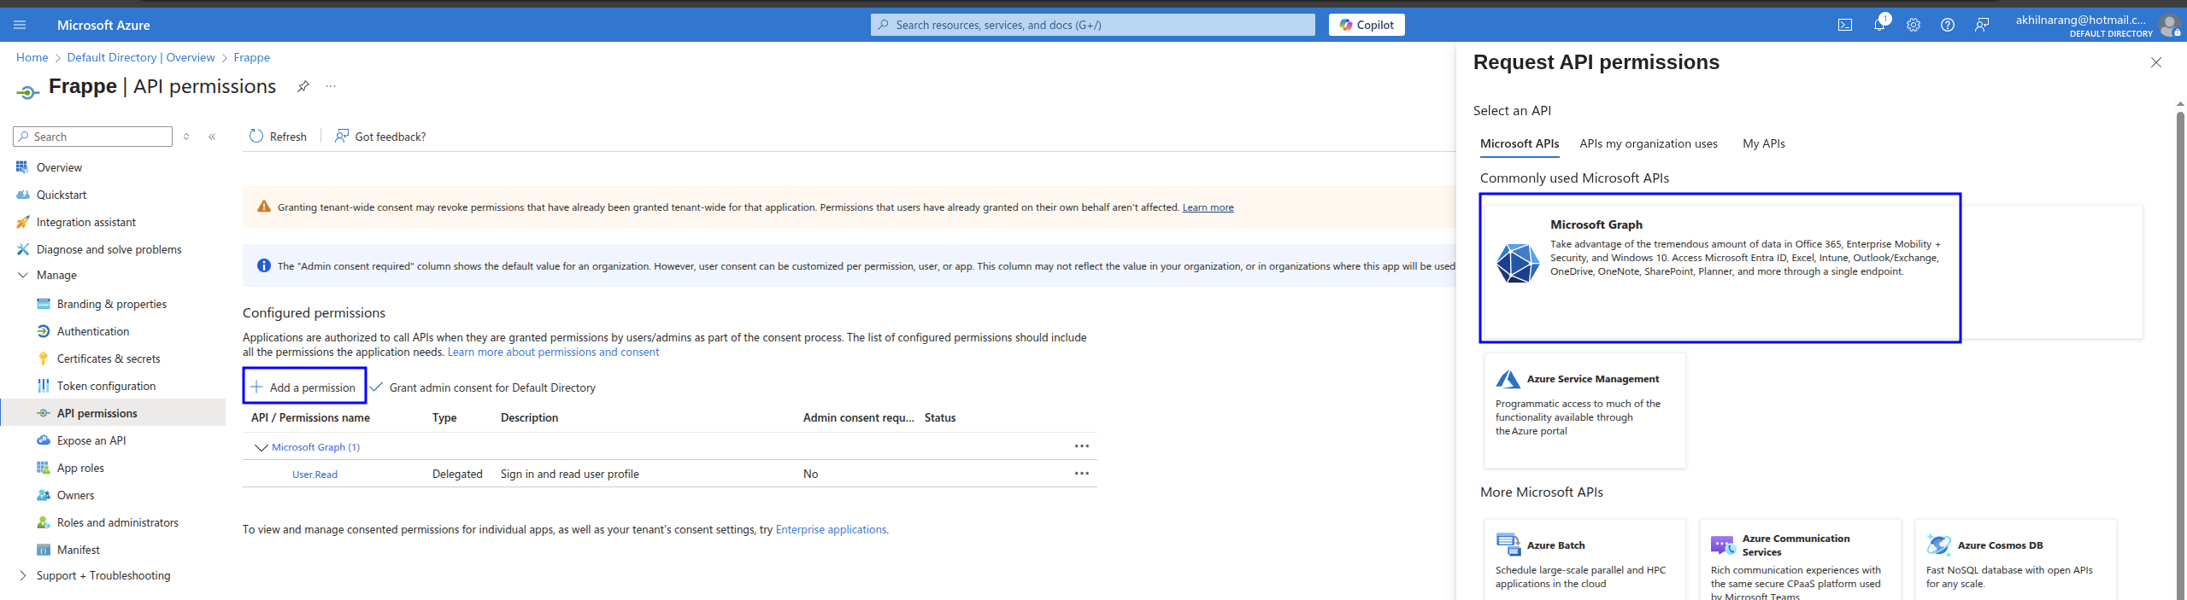2187x600 pixels.
Task: Click the sidebar Search field
Action: 93,137
